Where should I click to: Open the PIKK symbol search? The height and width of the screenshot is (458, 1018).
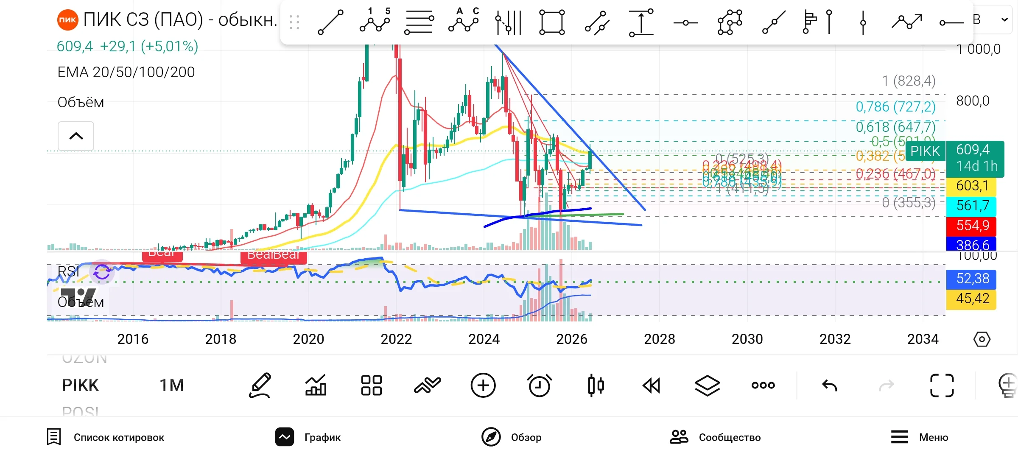point(80,385)
